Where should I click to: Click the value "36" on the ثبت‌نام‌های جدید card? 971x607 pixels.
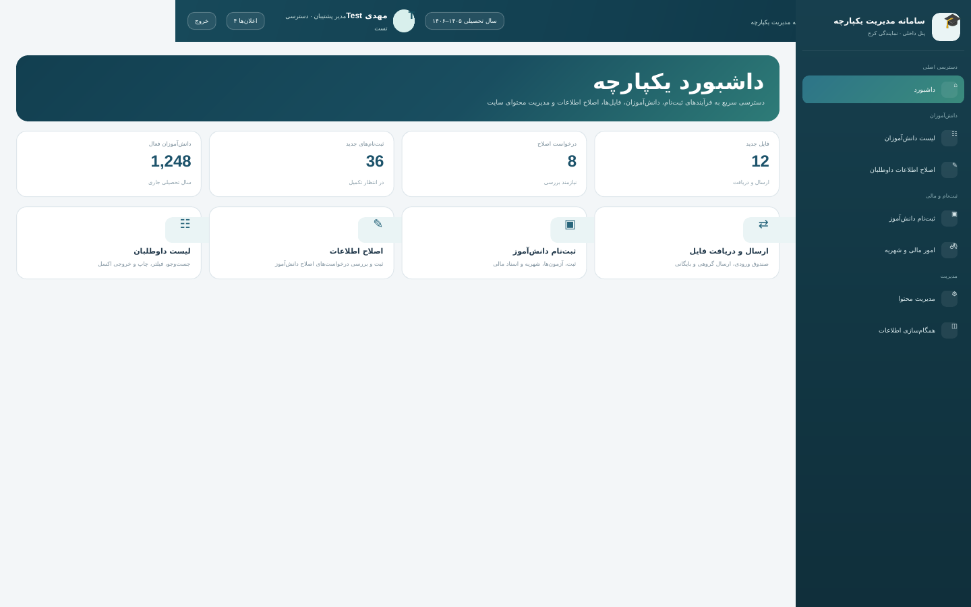[x=375, y=161]
